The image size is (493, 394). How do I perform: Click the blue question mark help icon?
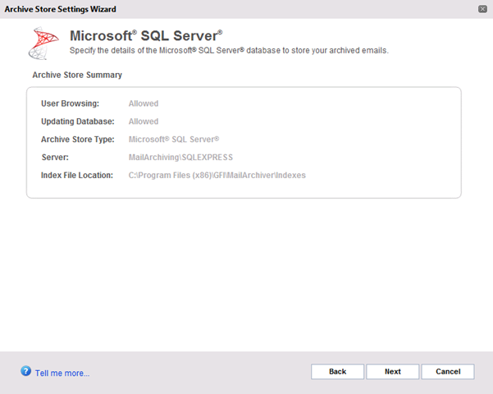point(25,371)
